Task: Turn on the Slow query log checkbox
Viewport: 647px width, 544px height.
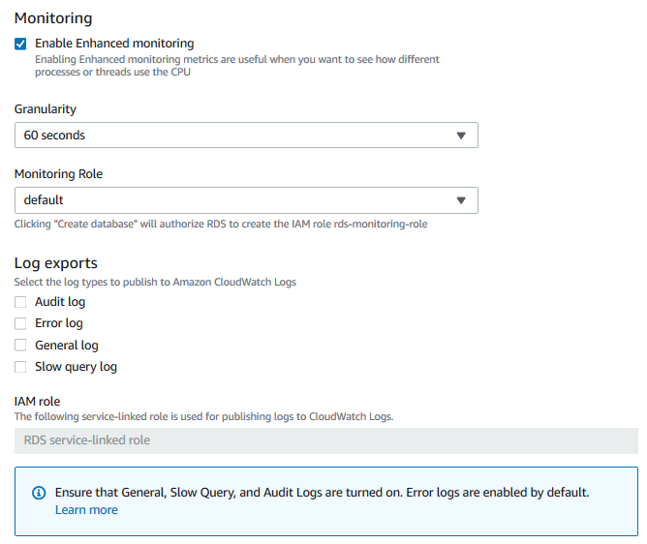Action: click(x=20, y=367)
